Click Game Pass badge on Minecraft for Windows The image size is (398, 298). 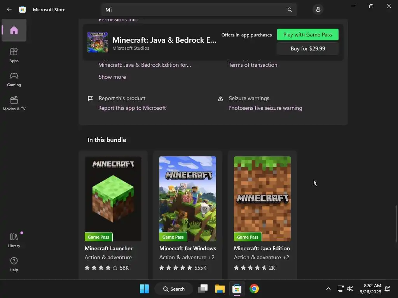(173, 237)
